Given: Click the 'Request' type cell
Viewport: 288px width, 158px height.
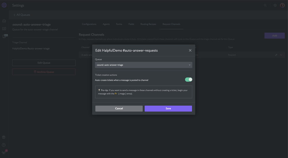Looking at the screenshot, I should coord(232,55).
